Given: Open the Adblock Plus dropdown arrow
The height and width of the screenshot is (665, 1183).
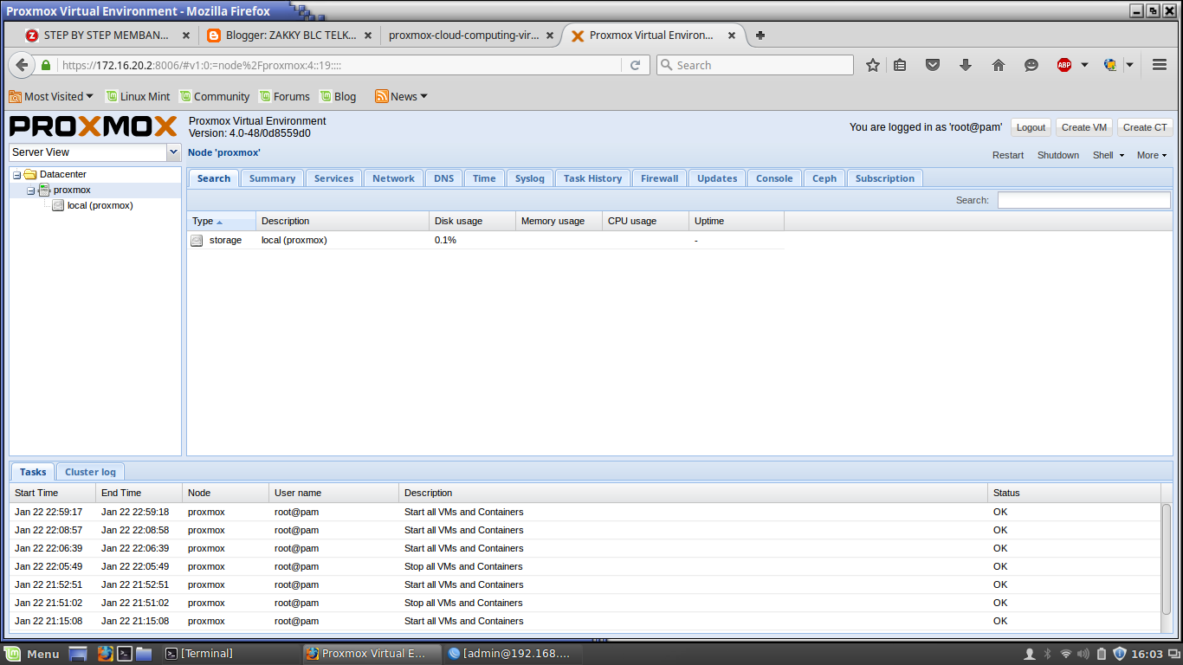Looking at the screenshot, I should (x=1084, y=65).
